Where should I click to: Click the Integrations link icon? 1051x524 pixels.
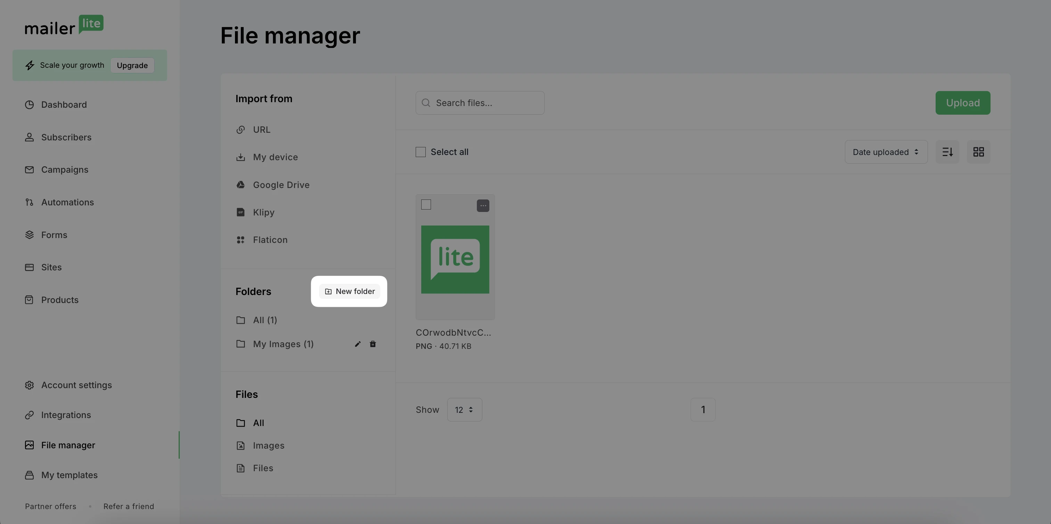pyautogui.click(x=30, y=415)
